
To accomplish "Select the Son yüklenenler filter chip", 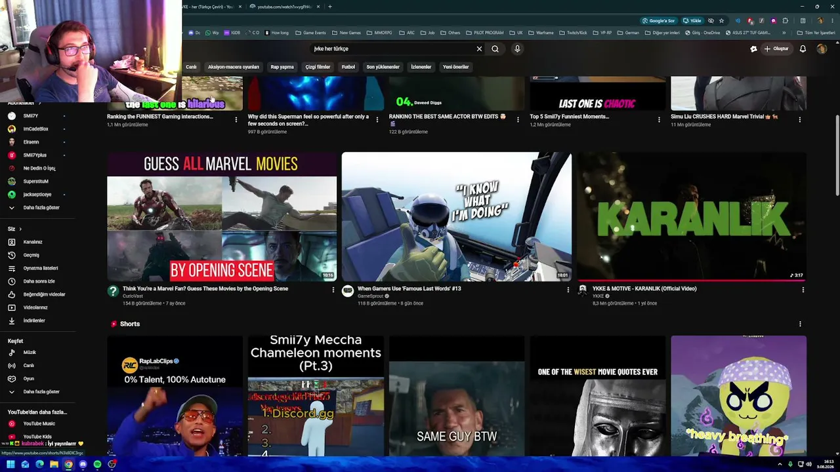I will pos(383,67).
